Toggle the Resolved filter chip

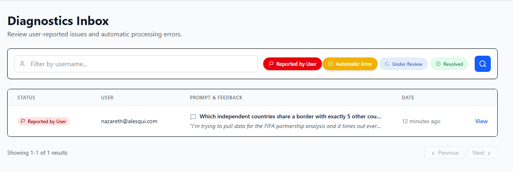(x=449, y=64)
